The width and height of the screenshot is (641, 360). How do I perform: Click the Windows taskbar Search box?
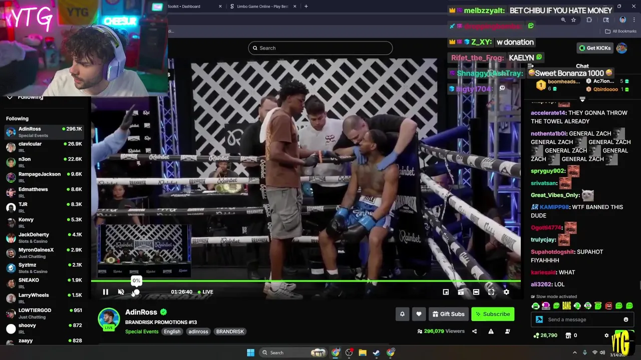(x=292, y=352)
